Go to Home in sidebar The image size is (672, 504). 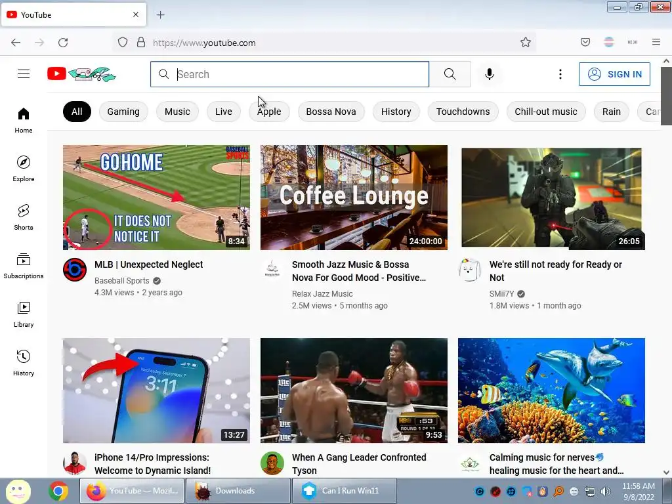24,121
